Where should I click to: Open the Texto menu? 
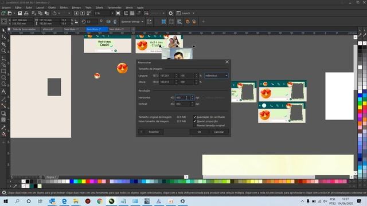click(88, 7)
